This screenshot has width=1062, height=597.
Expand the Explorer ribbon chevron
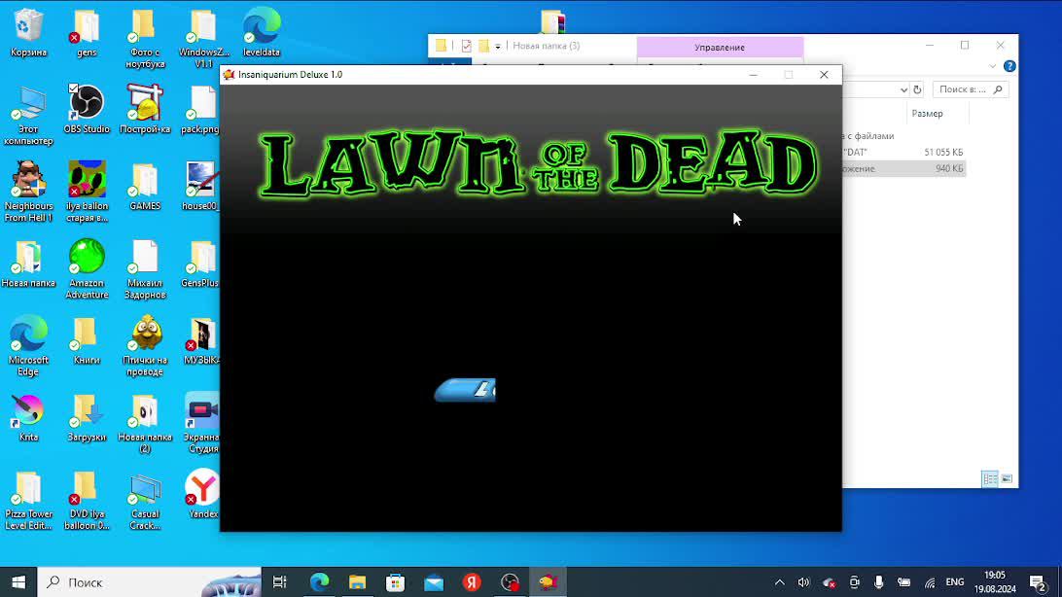pyautogui.click(x=992, y=66)
